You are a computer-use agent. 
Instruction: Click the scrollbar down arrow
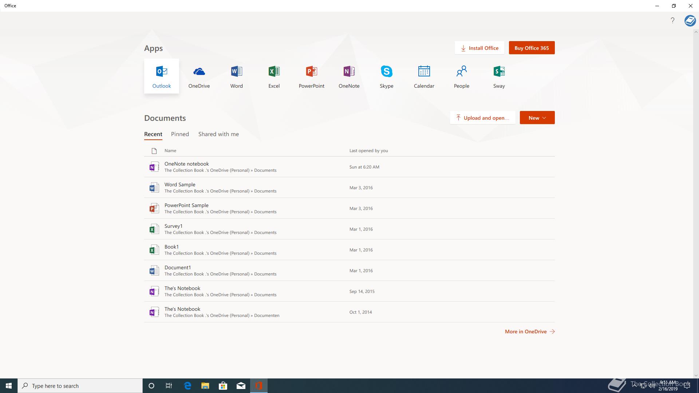tap(696, 376)
